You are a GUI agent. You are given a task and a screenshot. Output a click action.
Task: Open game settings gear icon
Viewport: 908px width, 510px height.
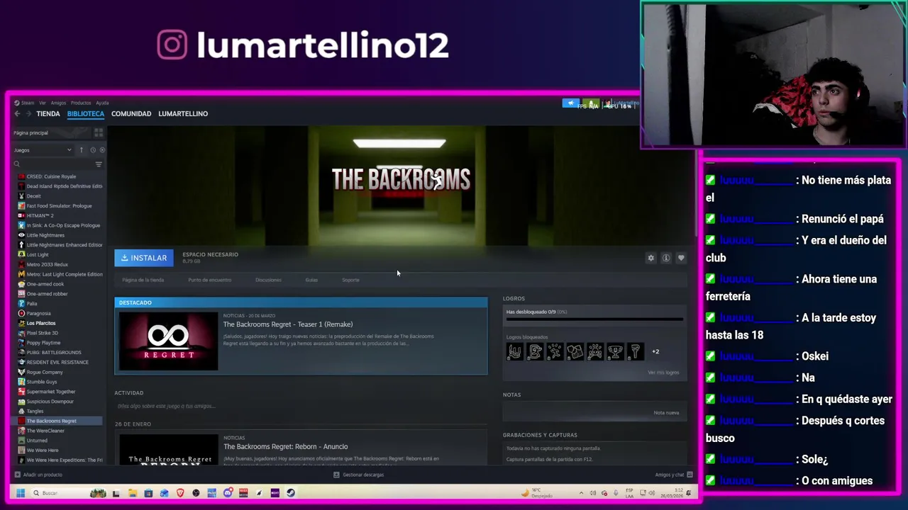(650, 258)
